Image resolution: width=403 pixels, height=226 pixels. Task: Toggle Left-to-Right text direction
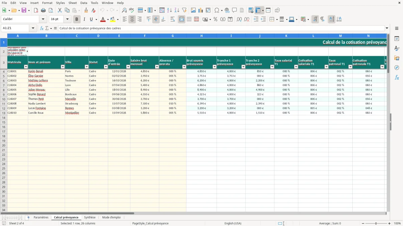pos(315,19)
